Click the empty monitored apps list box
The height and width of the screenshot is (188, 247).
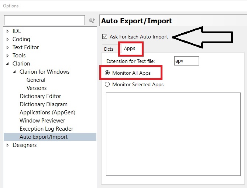tap(173, 134)
